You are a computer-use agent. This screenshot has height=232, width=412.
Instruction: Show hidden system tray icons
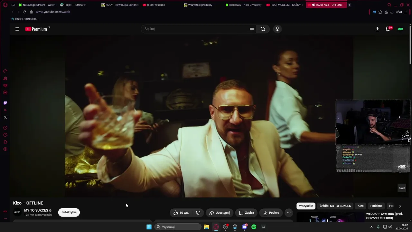(x=371, y=227)
